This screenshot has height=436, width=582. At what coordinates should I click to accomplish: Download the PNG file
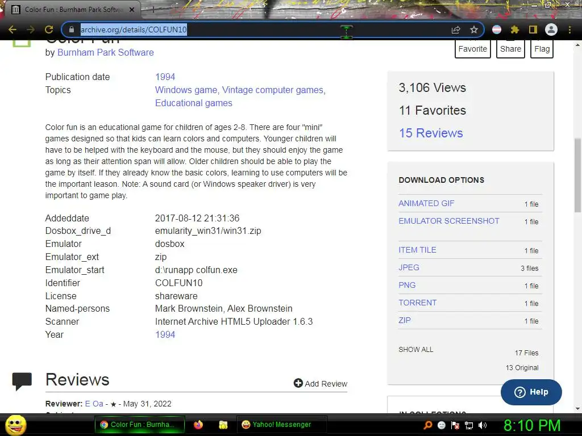point(407,285)
